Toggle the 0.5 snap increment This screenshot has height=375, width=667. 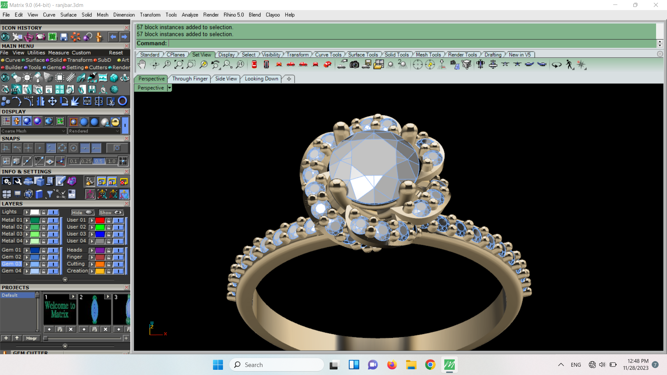(x=99, y=161)
